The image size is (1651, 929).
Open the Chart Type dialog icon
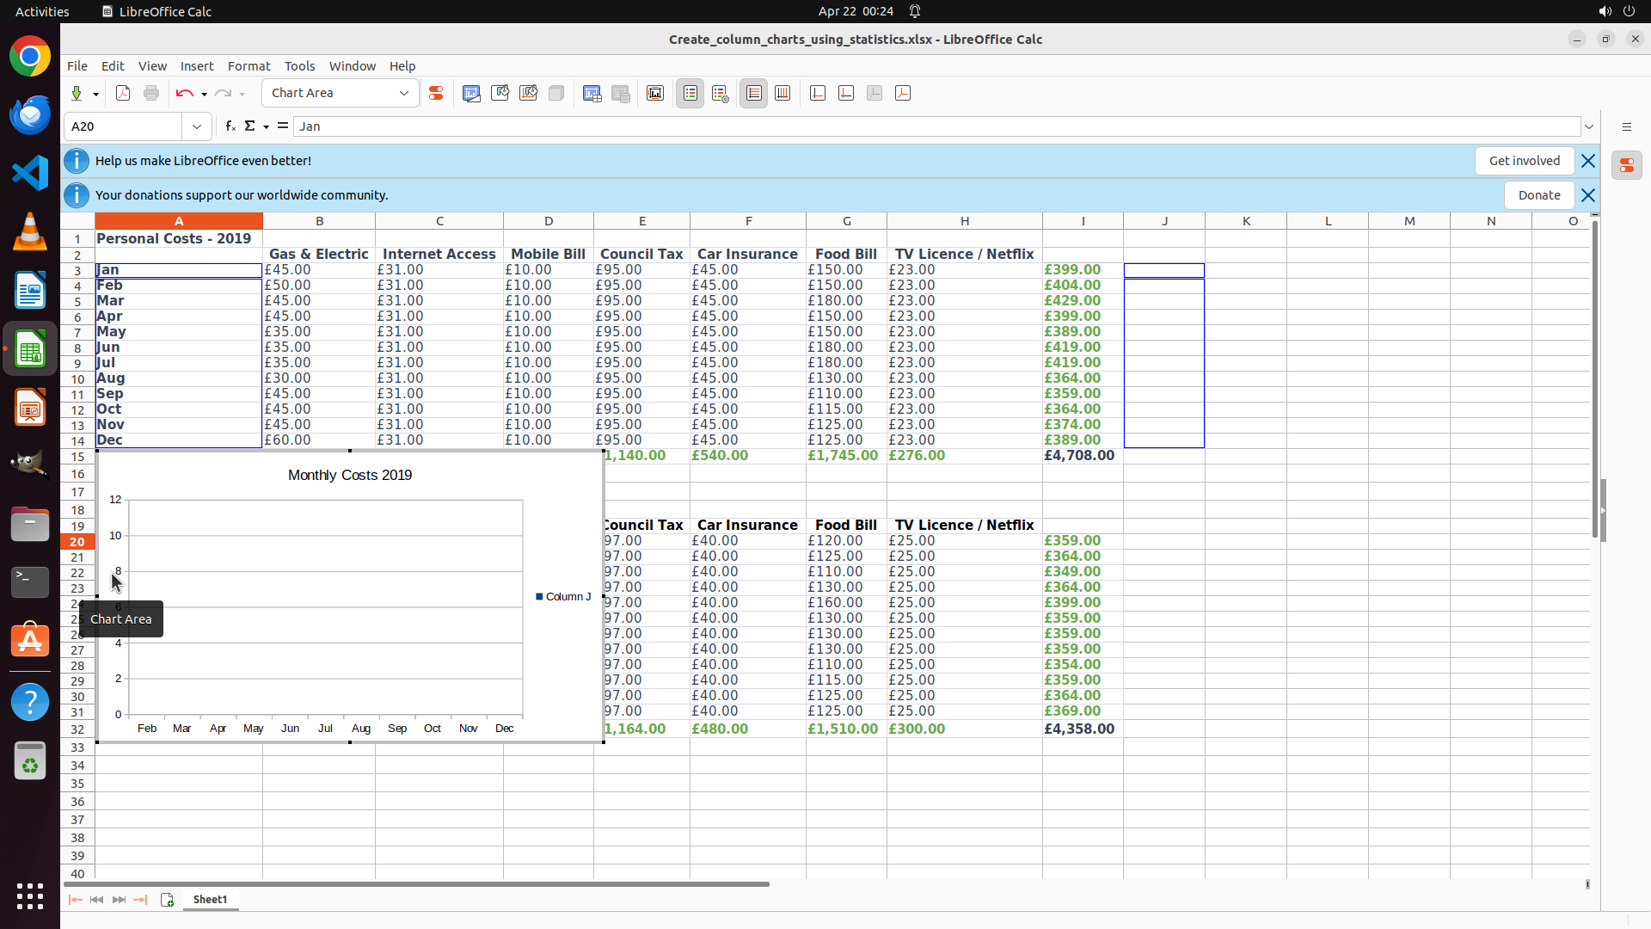(471, 94)
